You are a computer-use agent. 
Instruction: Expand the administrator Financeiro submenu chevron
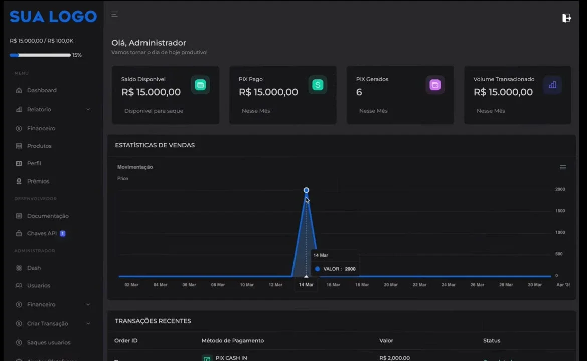[x=88, y=304]
